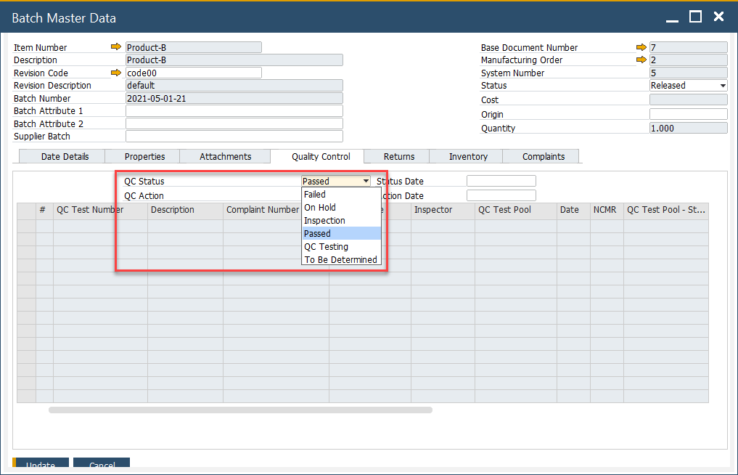The width and height of the screenshot is (738, 475).
Task: Switch to the Date Details tab
Action: pyautogui.click(x=65, y=157)
